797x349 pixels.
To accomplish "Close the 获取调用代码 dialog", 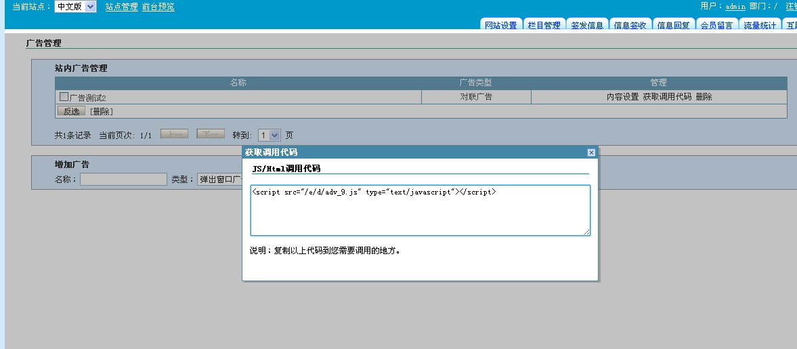I will [591, 152].
